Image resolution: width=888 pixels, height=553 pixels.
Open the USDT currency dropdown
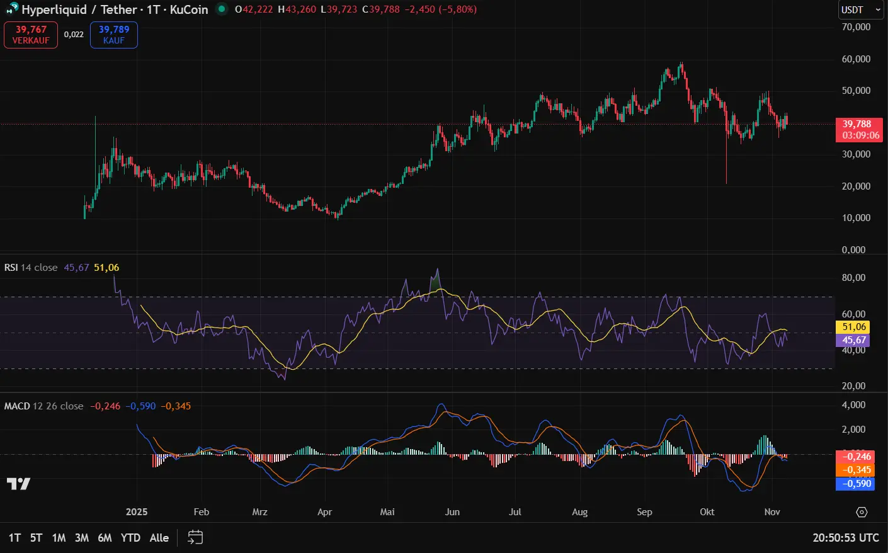(860, 10)
